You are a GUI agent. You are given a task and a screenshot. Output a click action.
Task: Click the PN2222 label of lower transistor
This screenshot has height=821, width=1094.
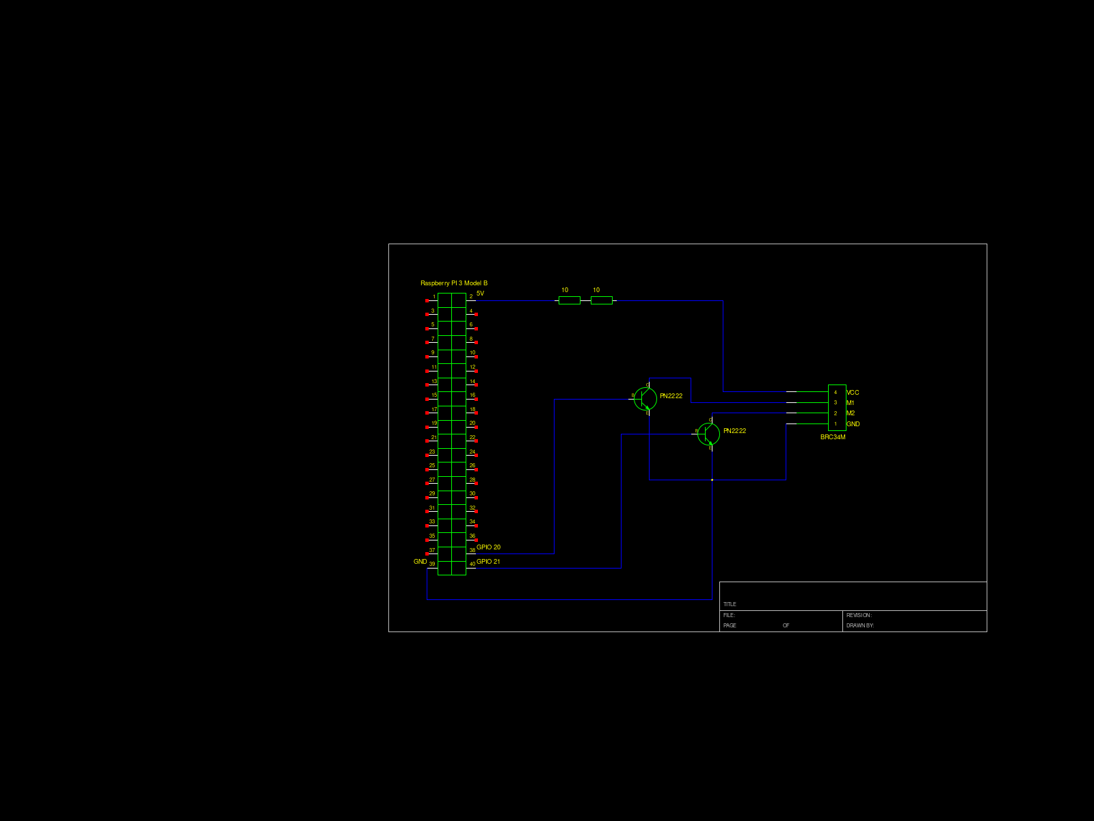[734, 431]
